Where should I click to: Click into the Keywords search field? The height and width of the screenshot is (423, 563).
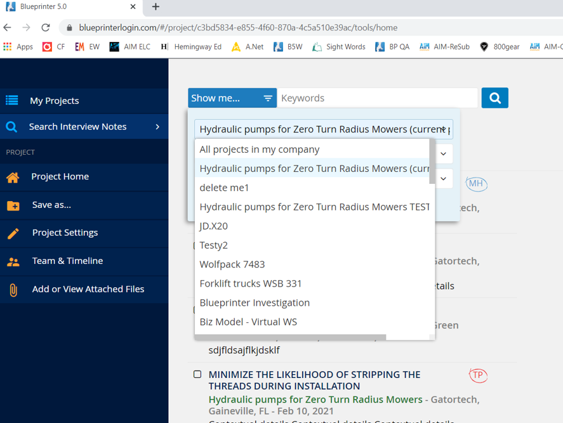(378, 98)
